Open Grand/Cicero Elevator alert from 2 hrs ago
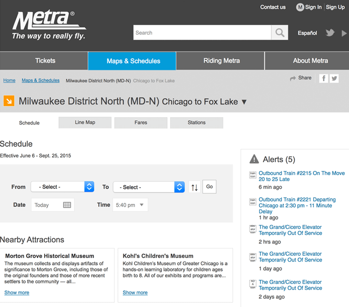The width and height of the screenshot is (349, 307). pyautogui.click(x=290, y=230)
